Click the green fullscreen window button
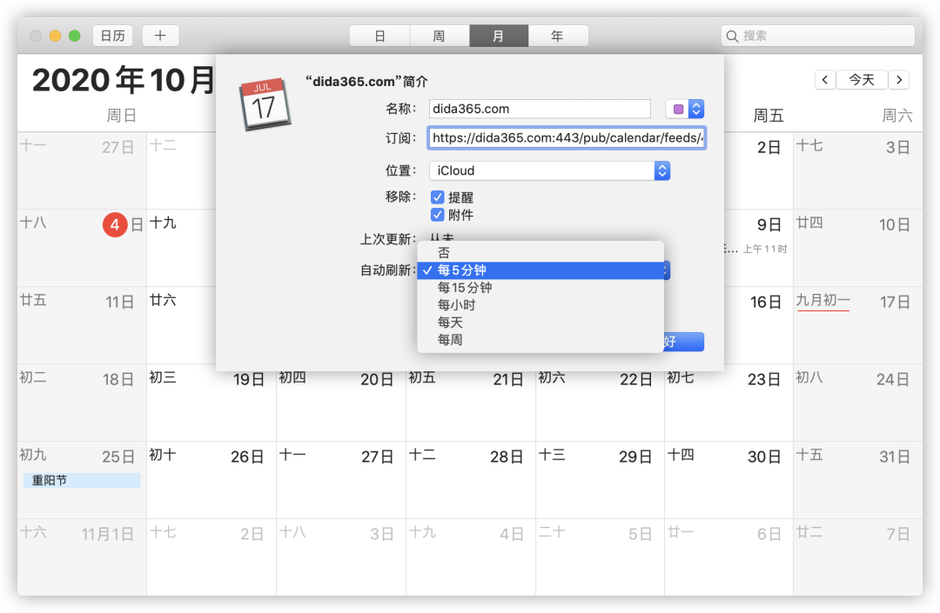 pos(74,36)
